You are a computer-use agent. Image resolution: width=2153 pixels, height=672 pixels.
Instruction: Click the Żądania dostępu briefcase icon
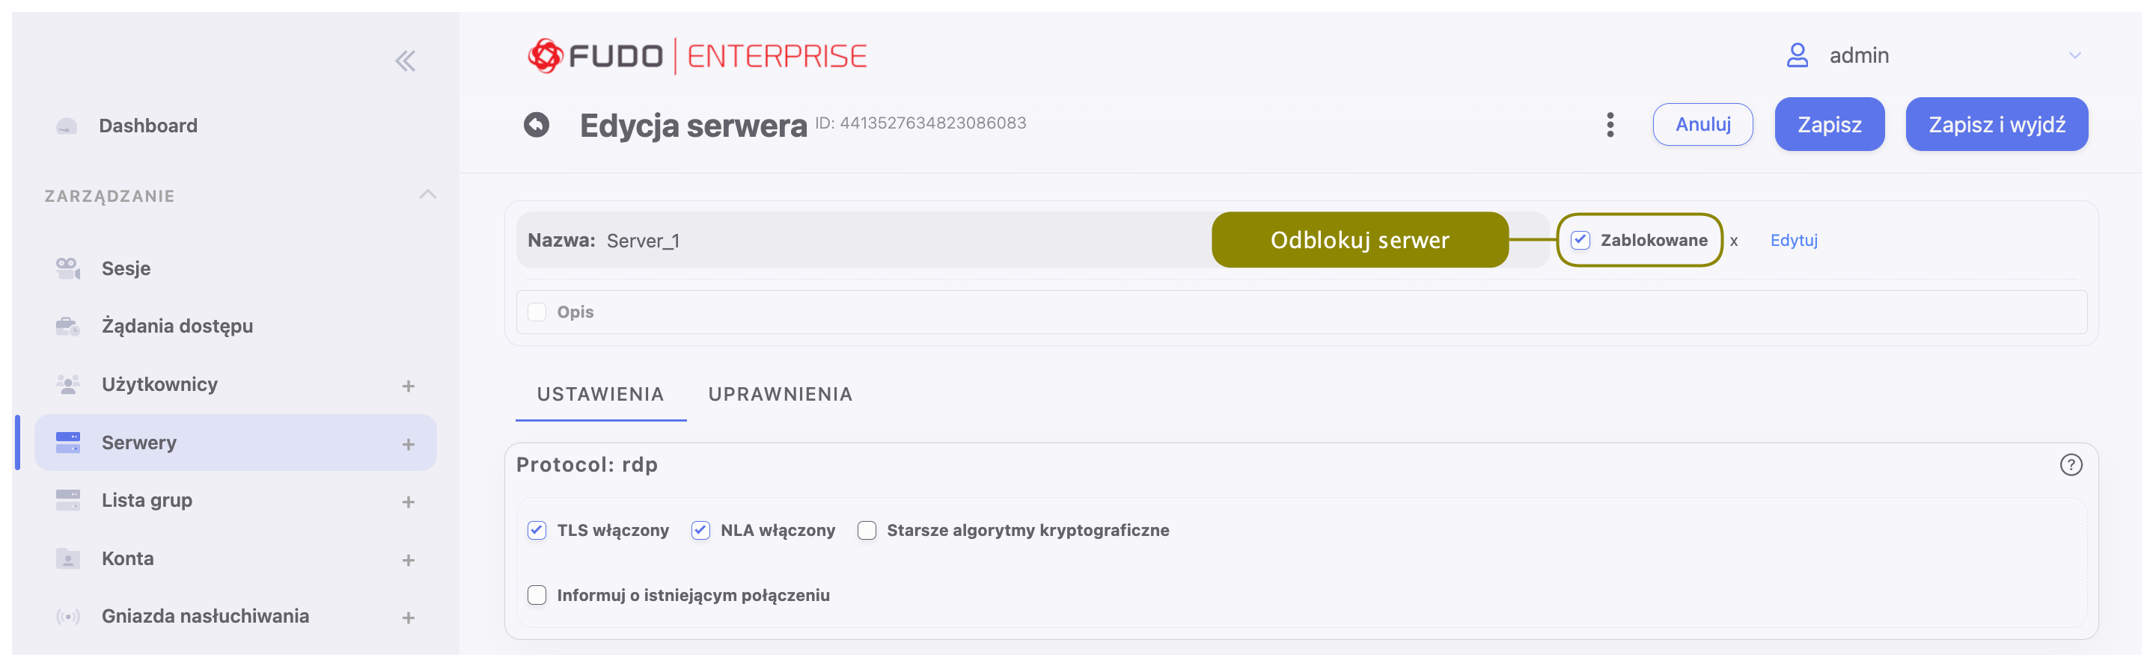[x=67, y=326]
